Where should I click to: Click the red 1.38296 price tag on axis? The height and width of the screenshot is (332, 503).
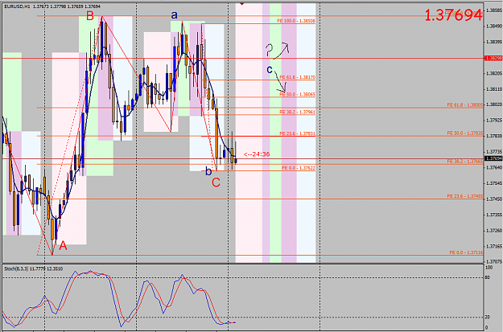493,59
